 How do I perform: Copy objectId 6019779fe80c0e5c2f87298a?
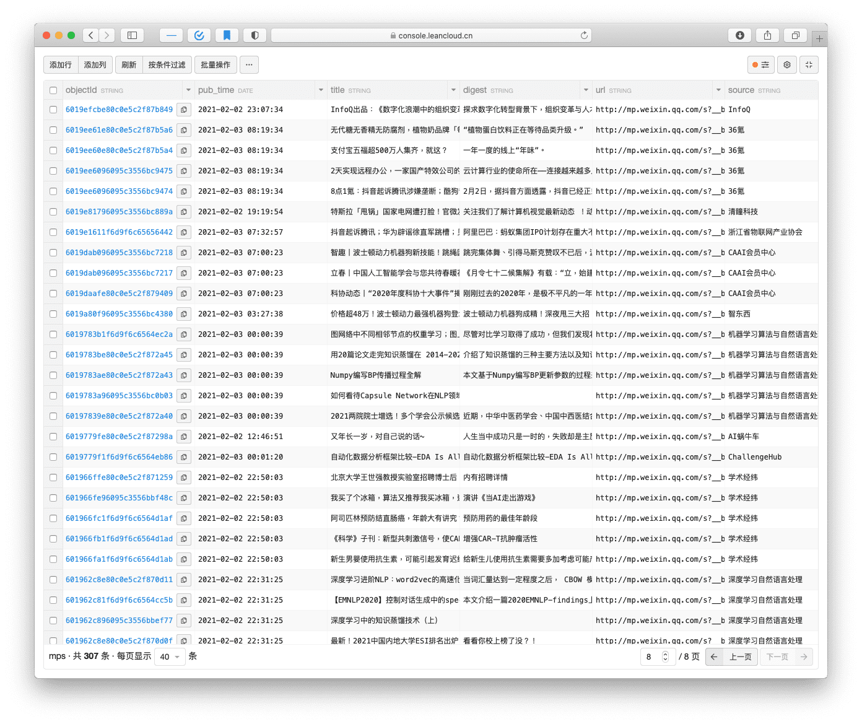click(184, 437)
